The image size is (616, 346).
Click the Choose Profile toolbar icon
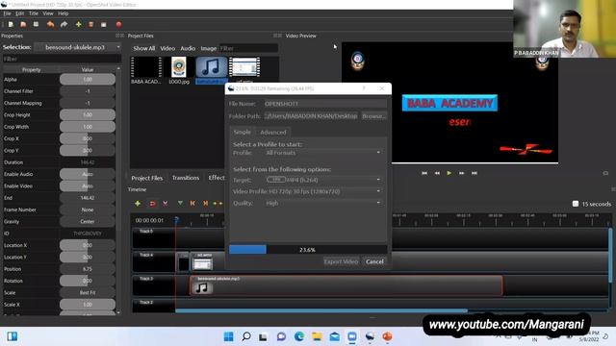90,24
